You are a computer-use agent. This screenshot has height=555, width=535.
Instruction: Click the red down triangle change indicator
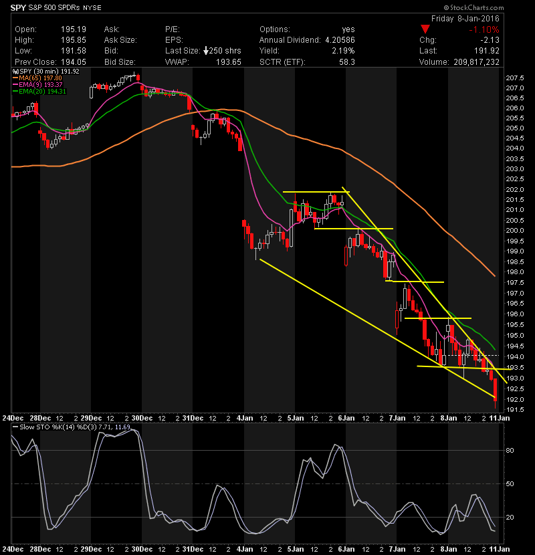425,29
